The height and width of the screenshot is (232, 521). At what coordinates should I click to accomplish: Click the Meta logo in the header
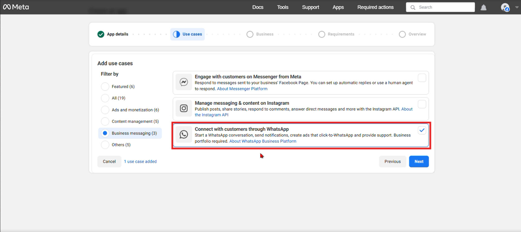(16, 7)
